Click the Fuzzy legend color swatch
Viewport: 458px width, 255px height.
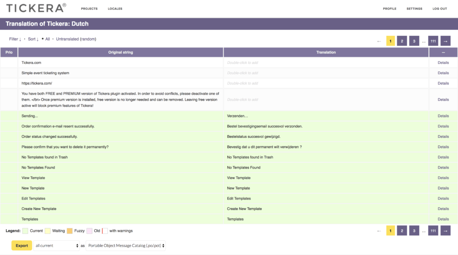pos(69,231)
